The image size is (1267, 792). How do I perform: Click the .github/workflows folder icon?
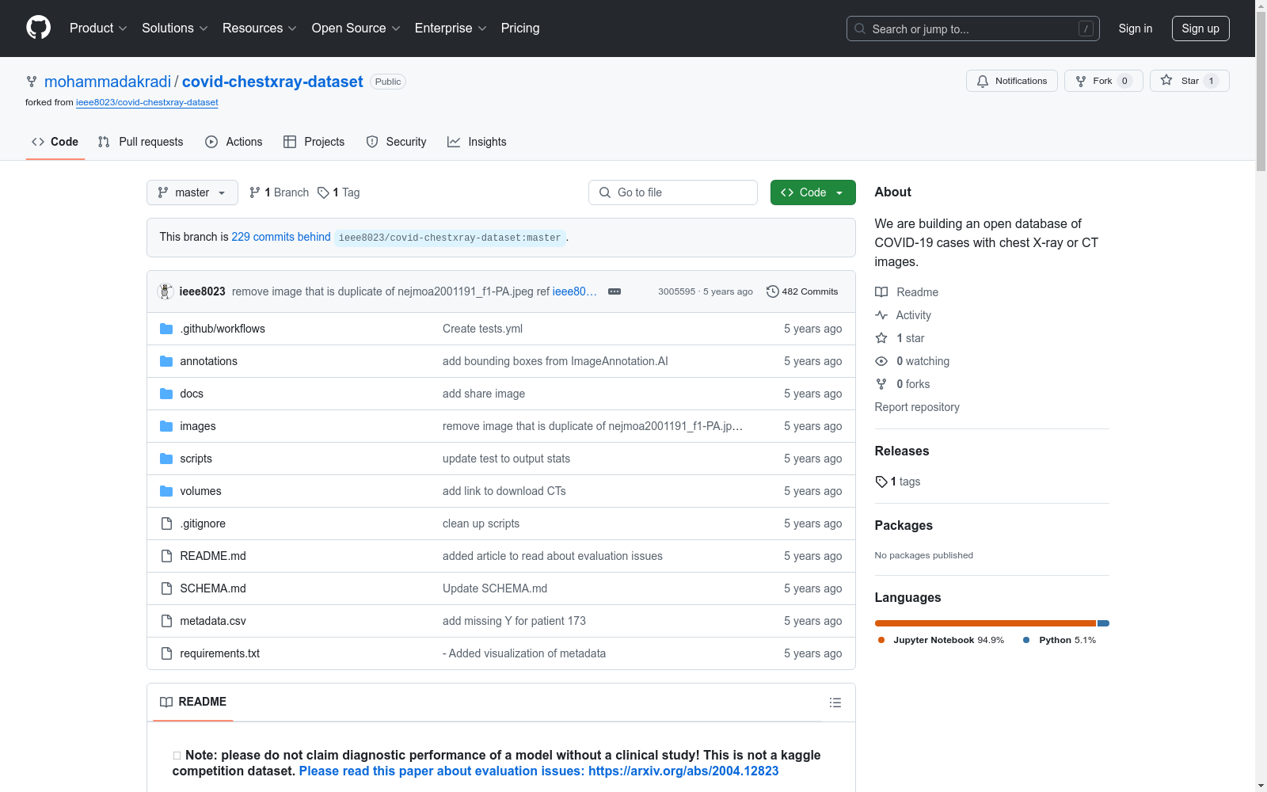166,329
